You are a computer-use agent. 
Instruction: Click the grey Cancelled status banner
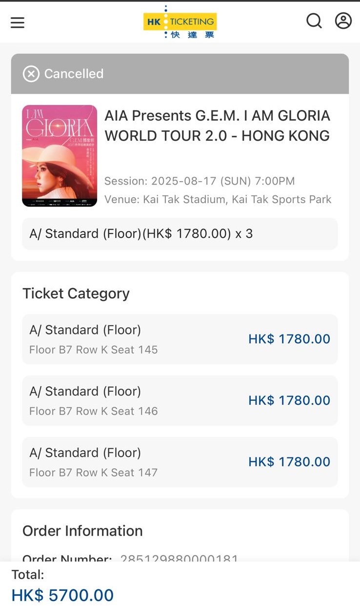click(180, 74)
